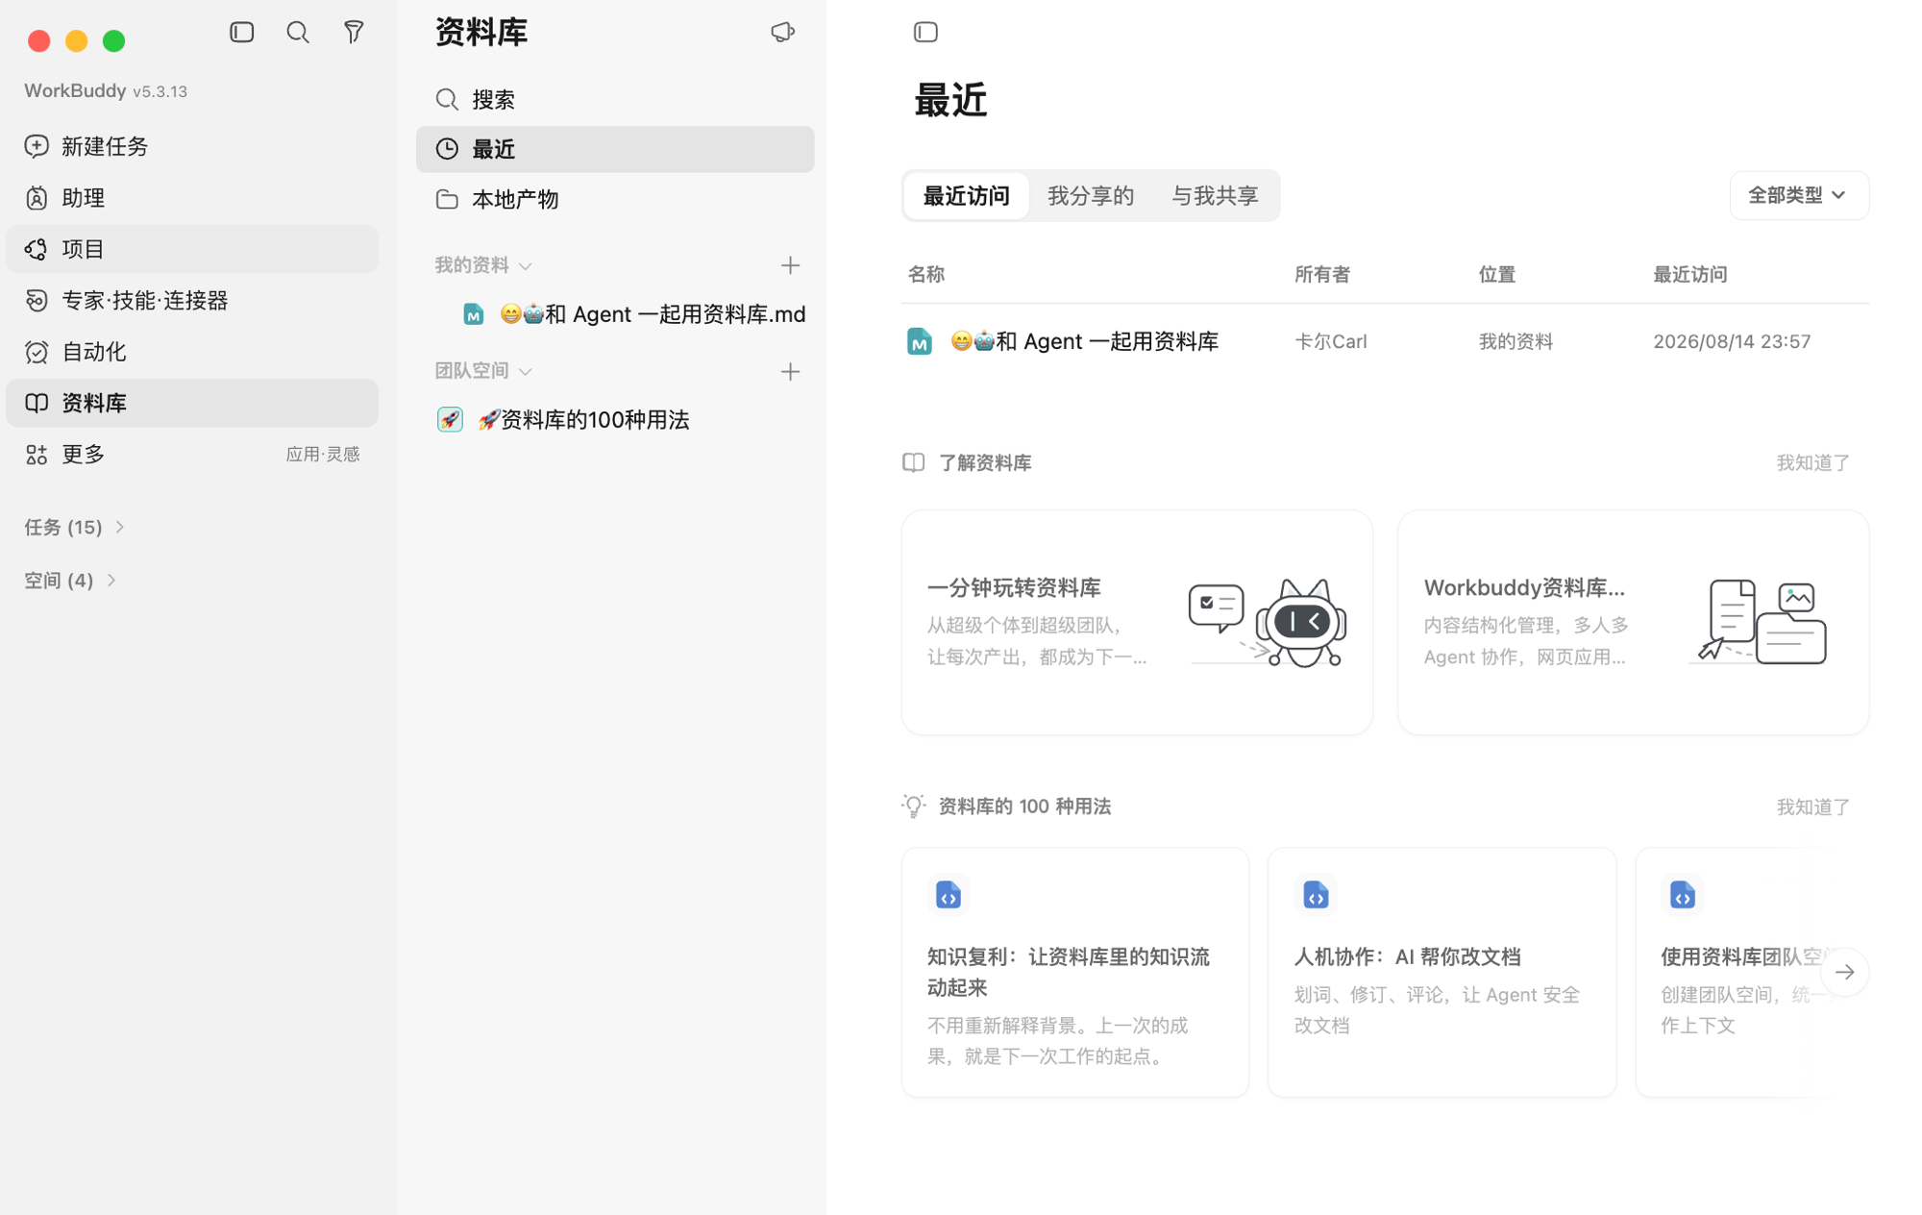Click the filter funnel icon in the top toolbar
The image size is (1922, 1215).
coord(354,33)
